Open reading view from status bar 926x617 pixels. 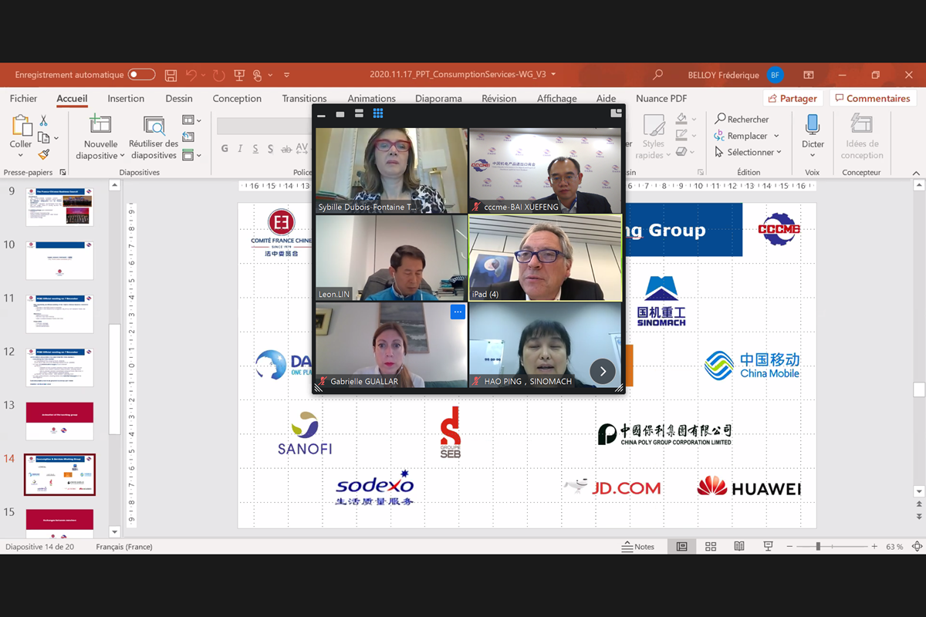[x=739, y=547]
